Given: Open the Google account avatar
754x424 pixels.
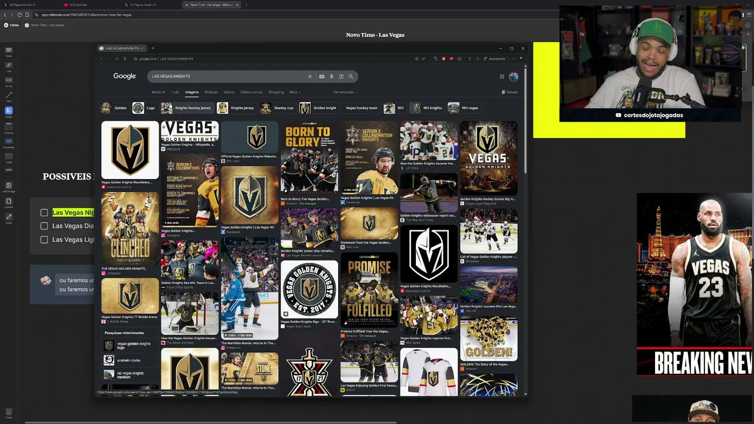Looking at the screenshot, I should click(514, 76).
